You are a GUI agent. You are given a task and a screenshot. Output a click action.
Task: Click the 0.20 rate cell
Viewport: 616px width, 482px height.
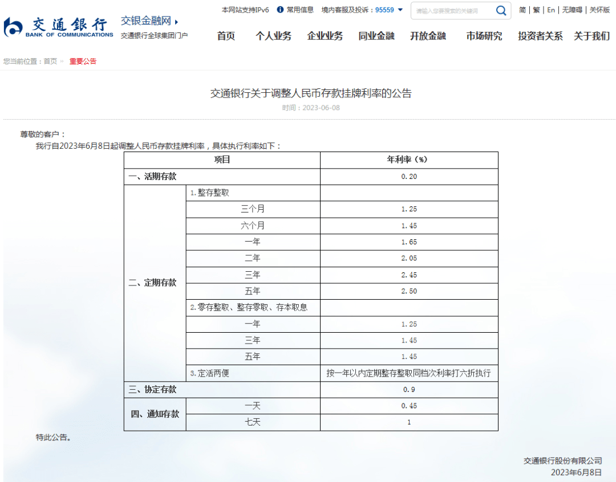[409, 177]
